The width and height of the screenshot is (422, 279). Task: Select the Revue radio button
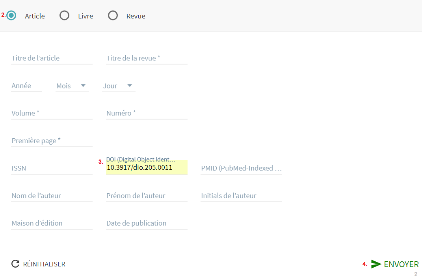pos(113,16)
